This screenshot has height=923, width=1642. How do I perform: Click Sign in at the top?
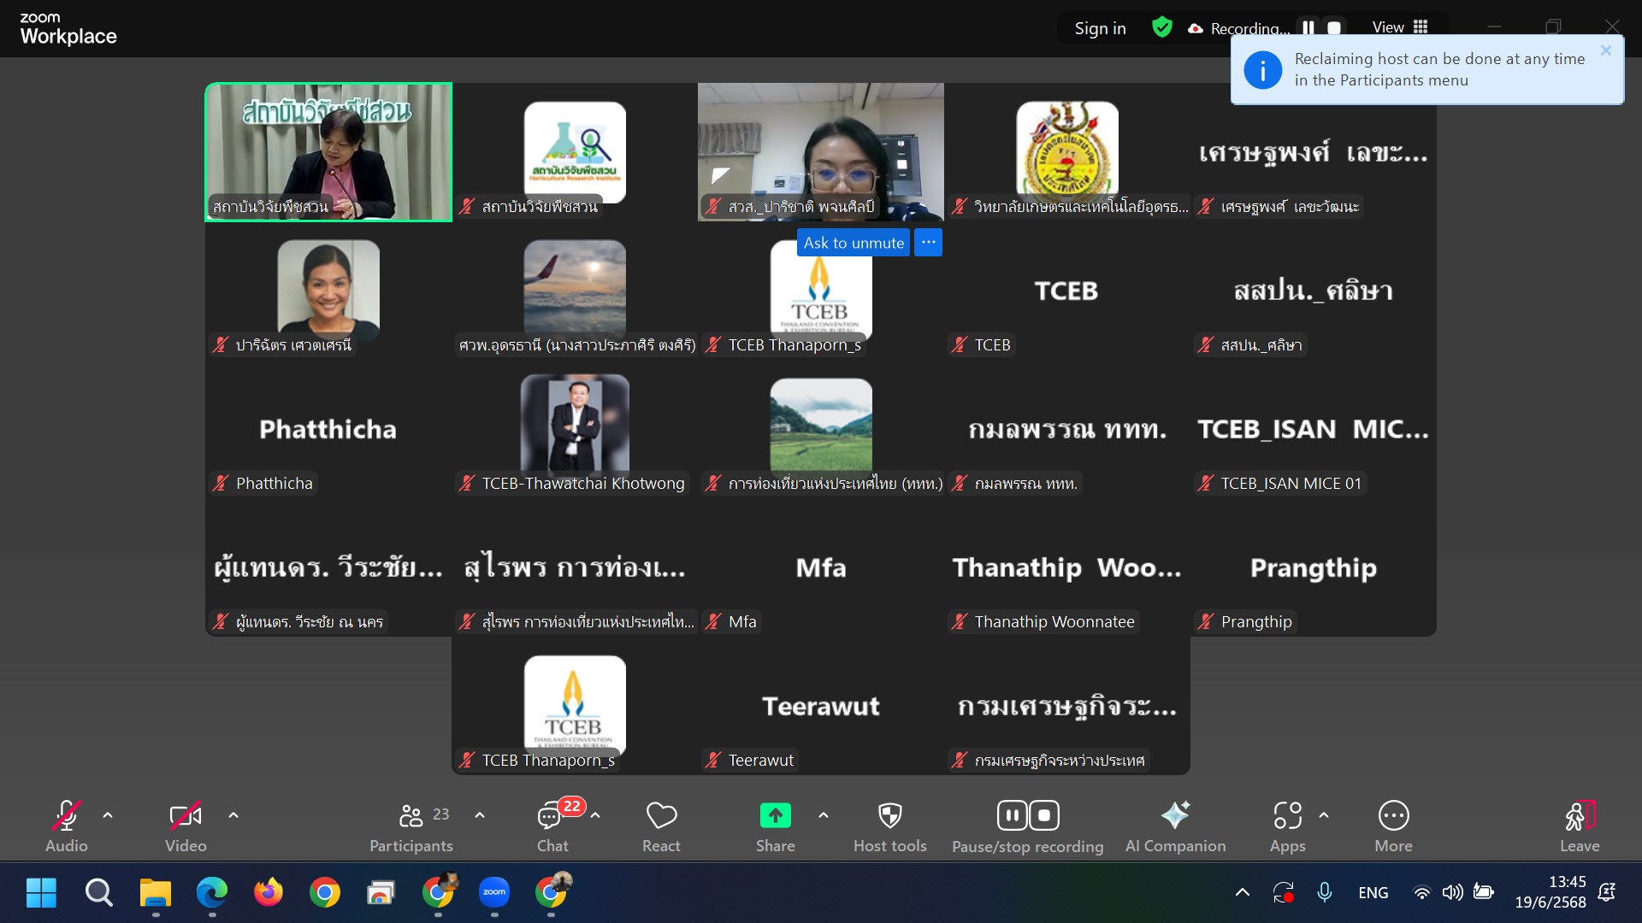[1100, 28]
